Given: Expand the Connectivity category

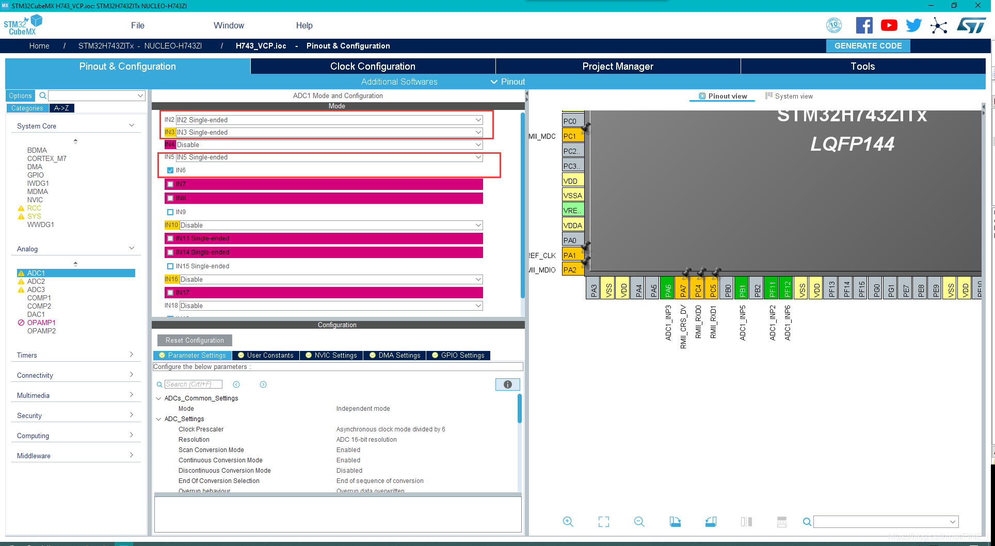Looking at the screenshot, I should tap(76, 375).
